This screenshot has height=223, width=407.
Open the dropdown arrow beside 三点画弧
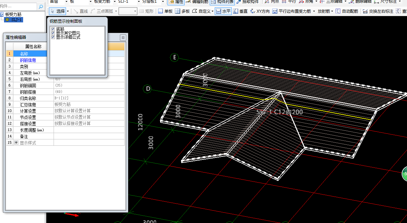pyautogui.click(x=116, y=11)
